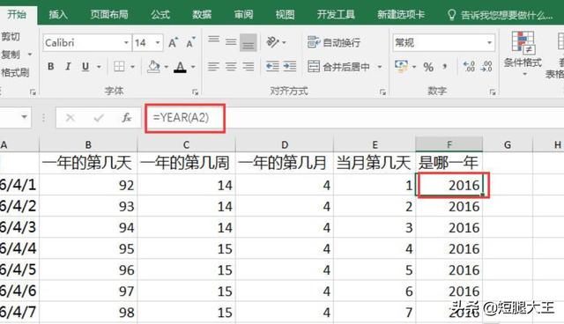
Task: Increase indent
Action: pos(290,66)
